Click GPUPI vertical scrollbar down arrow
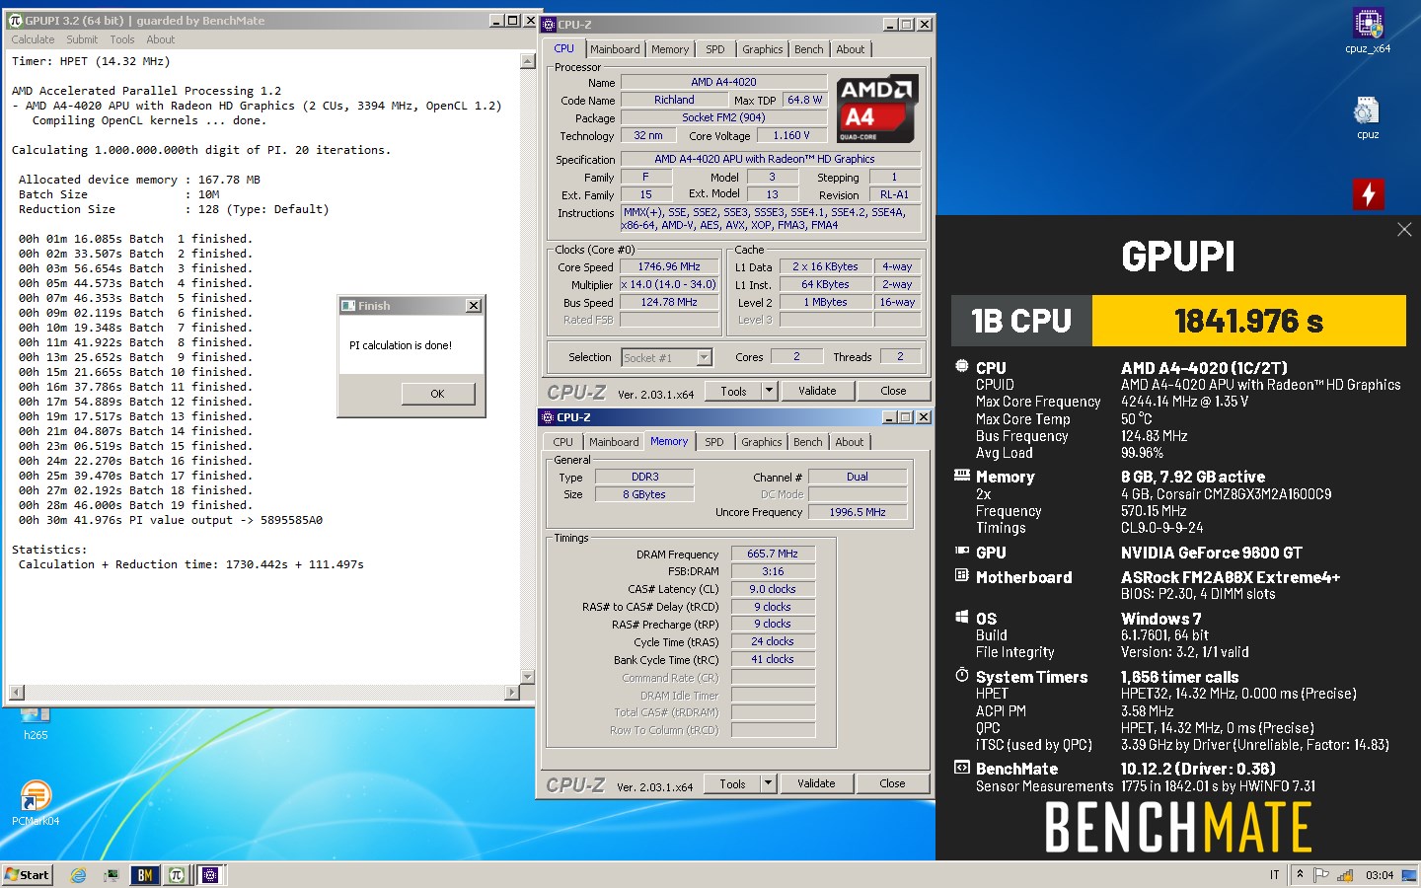The image size is (1421, 888). pyautogui.click(x=528, y=677)
